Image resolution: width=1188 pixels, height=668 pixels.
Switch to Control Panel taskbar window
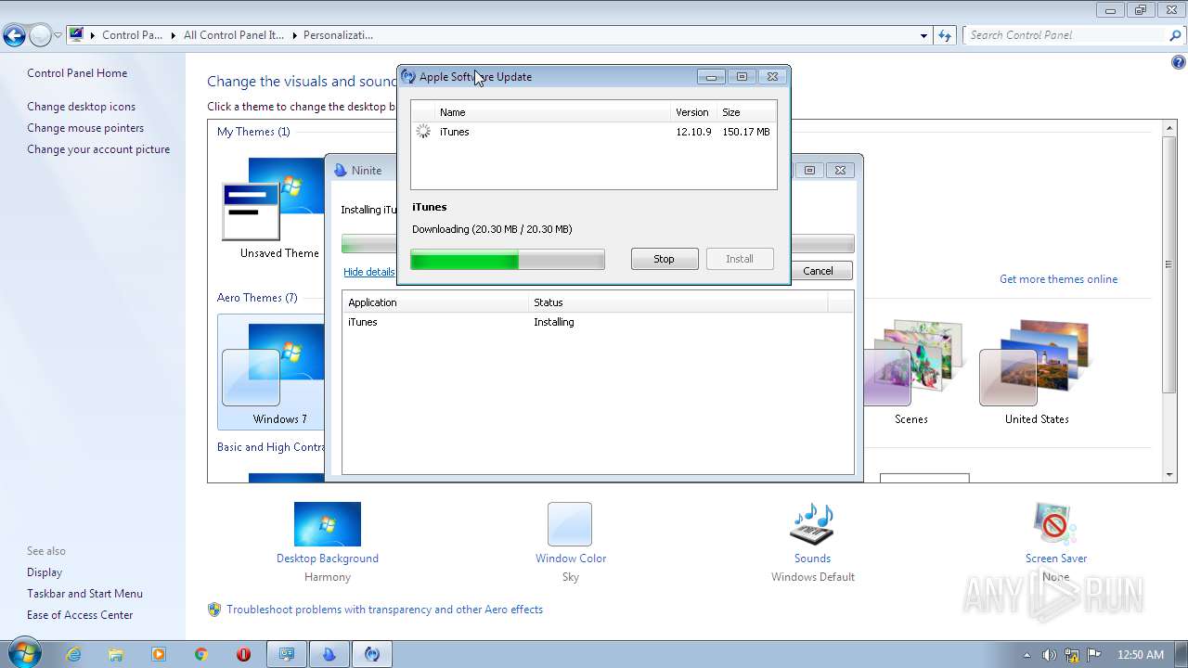(287, 654)
